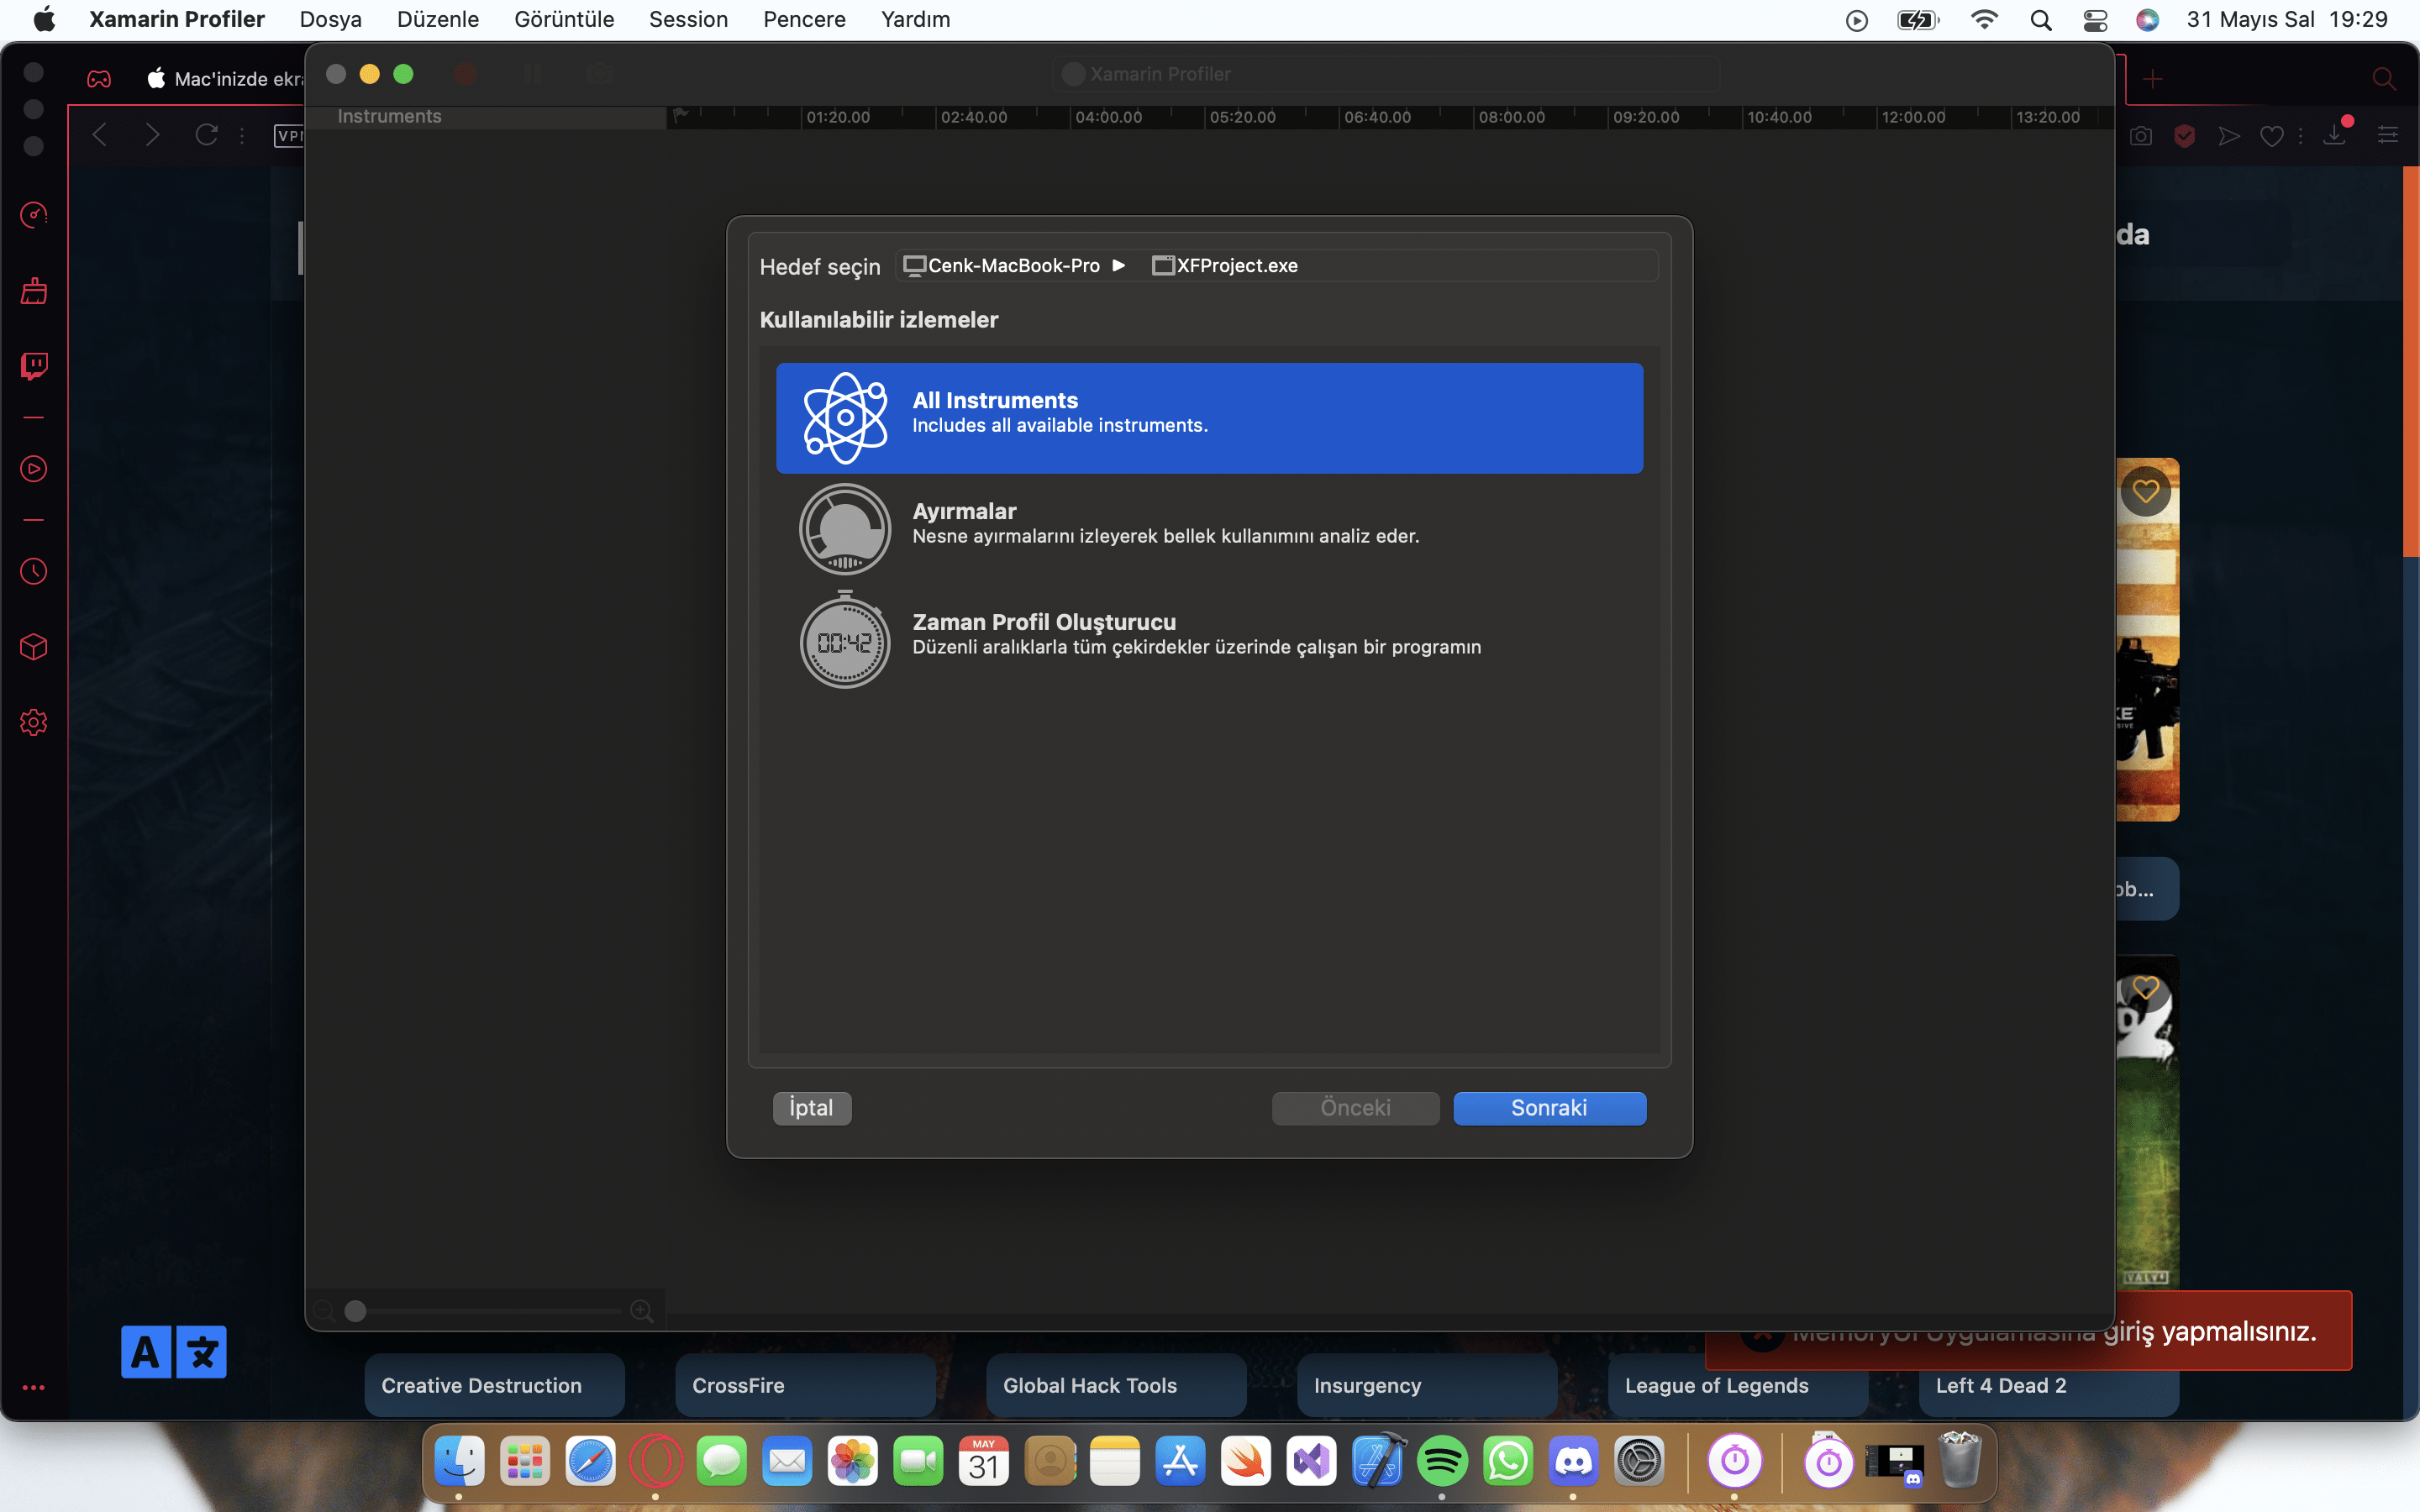Launch Visual Studio from the Dock
The image size is (2420, 1512).
(x=1311, y=1462)
